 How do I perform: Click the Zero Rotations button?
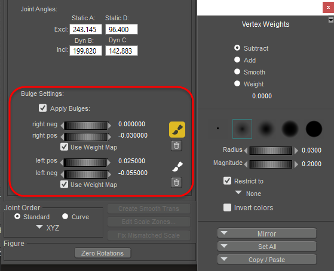(x=102, y=253)
